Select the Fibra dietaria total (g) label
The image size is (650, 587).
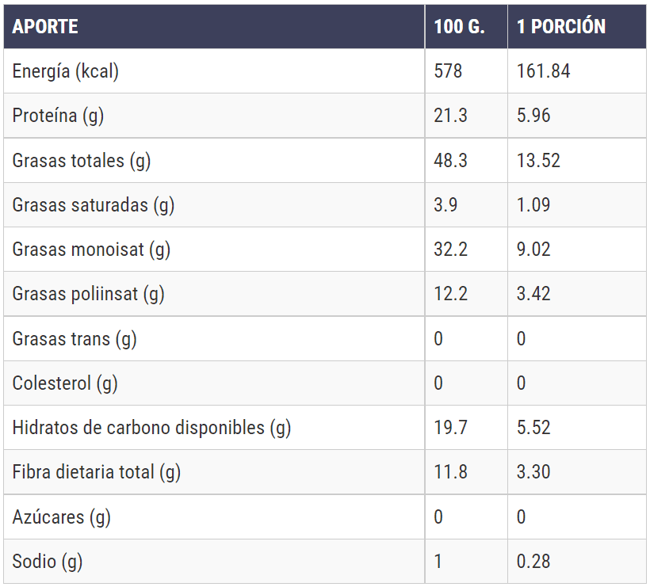pyautogui.click(x=97, y=472)
